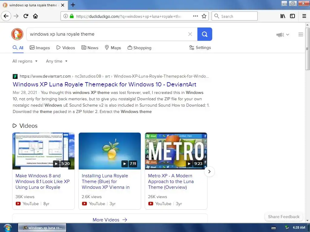
Task: Click the green padlock security icon
Action: tap(72, 16)
